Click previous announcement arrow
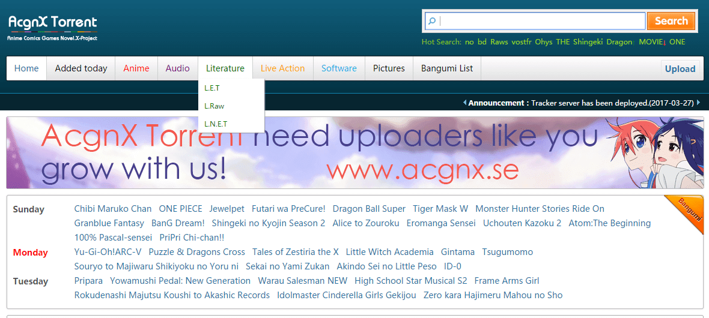The height and width of the screenshot is (318, 709). (465, 103)
